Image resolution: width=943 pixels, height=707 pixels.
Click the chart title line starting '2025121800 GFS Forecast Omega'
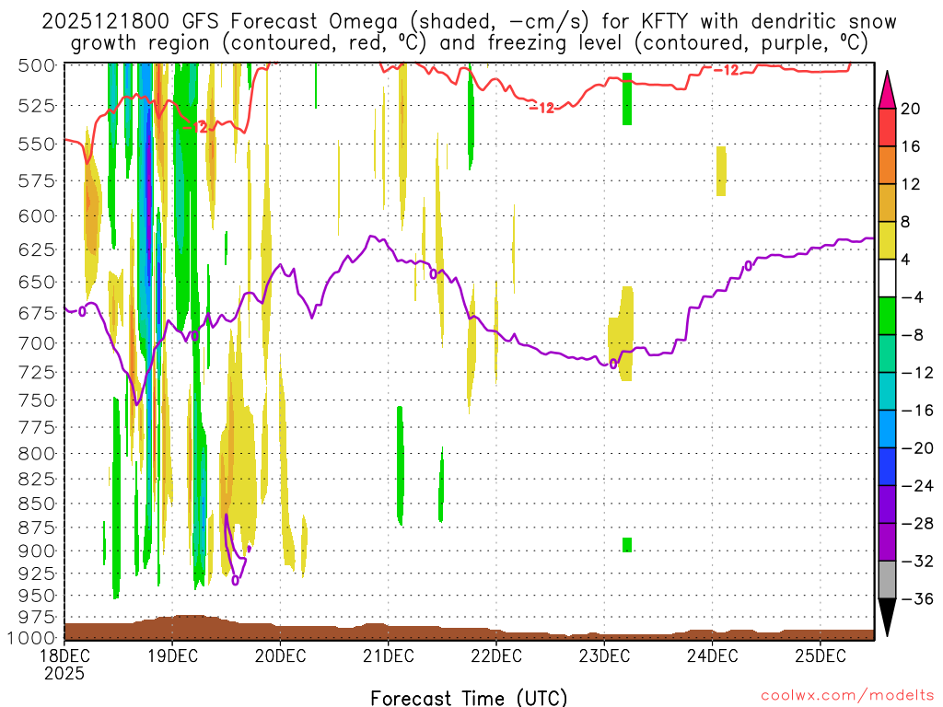click(469, 22)
